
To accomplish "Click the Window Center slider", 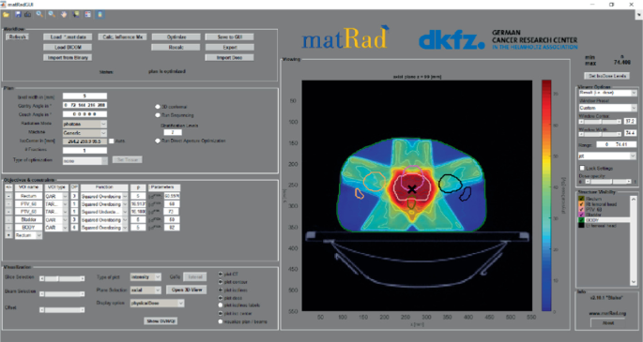I will coord(600,122).
